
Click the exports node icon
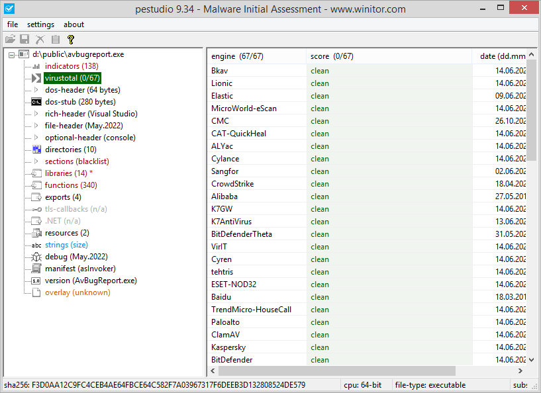tap(36, 197)
